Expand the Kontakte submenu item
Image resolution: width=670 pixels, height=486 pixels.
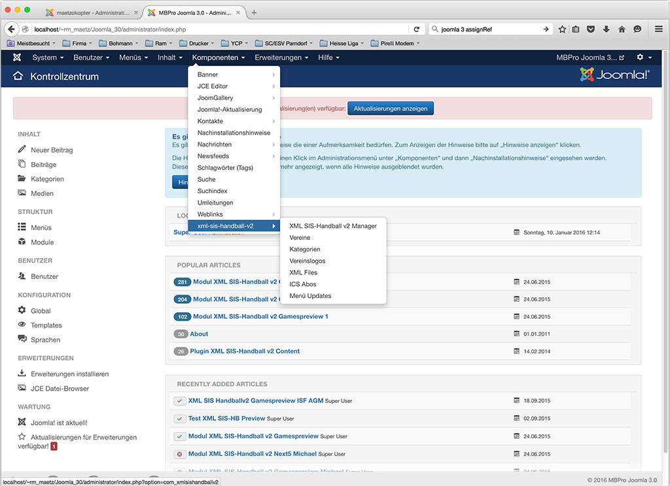pyautogui.click(x=234, y=121)
